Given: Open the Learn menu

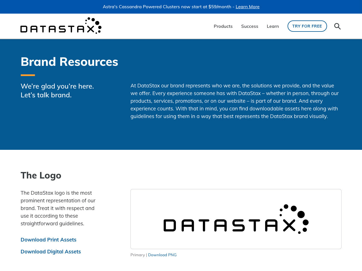Looking at the screenshot, I should (273, 26).
